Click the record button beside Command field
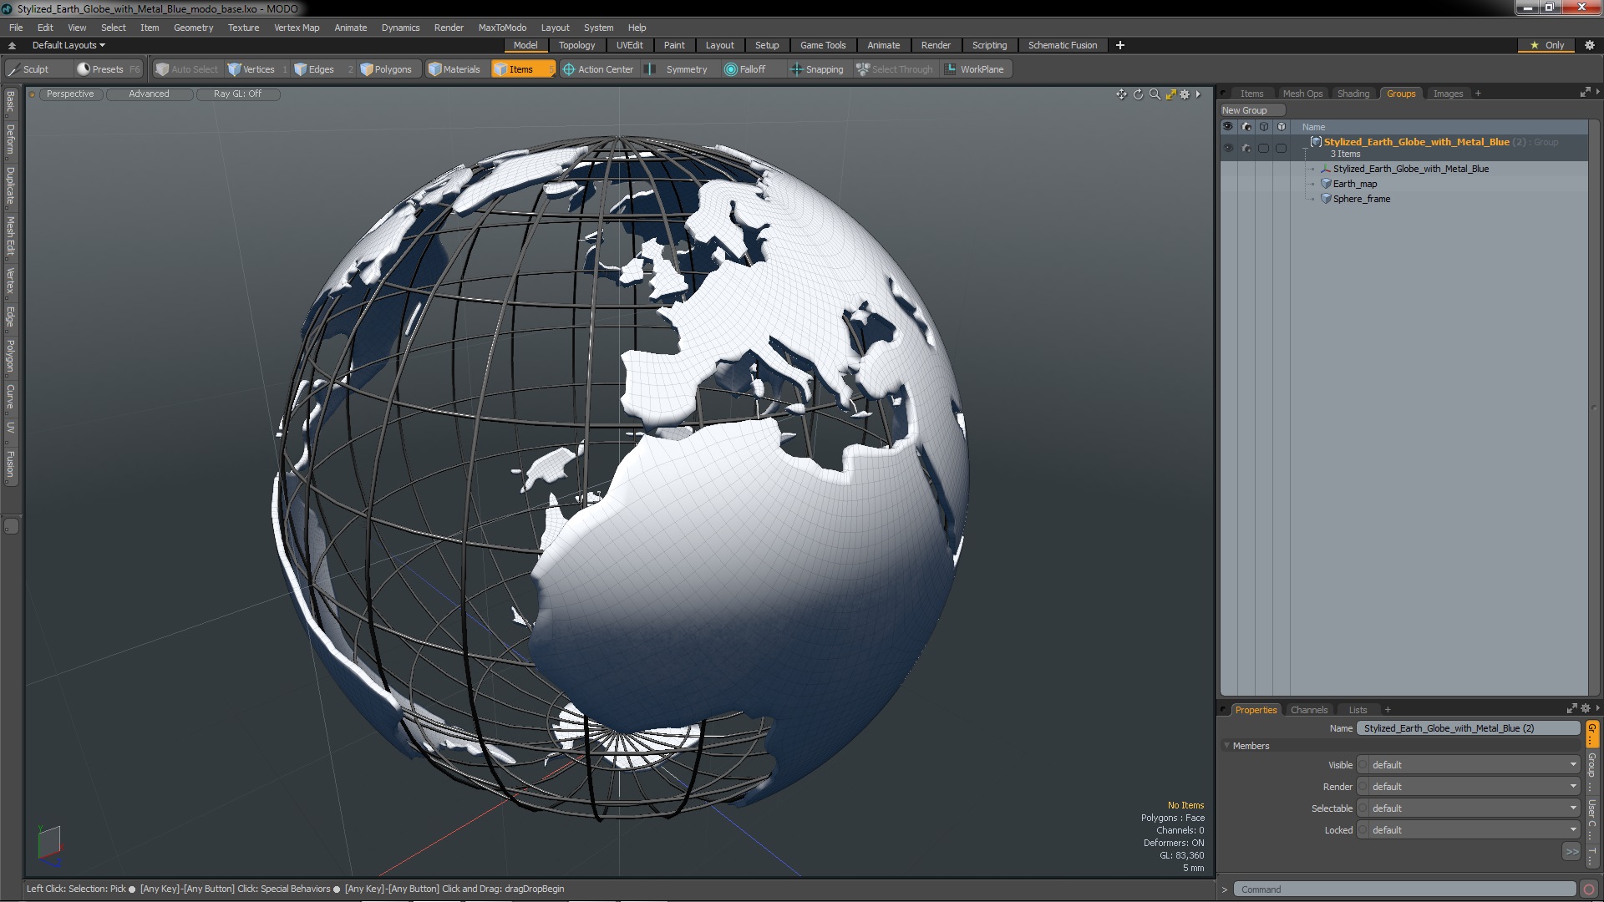This screenshot has height=902, width=1604. point(1589,889)
